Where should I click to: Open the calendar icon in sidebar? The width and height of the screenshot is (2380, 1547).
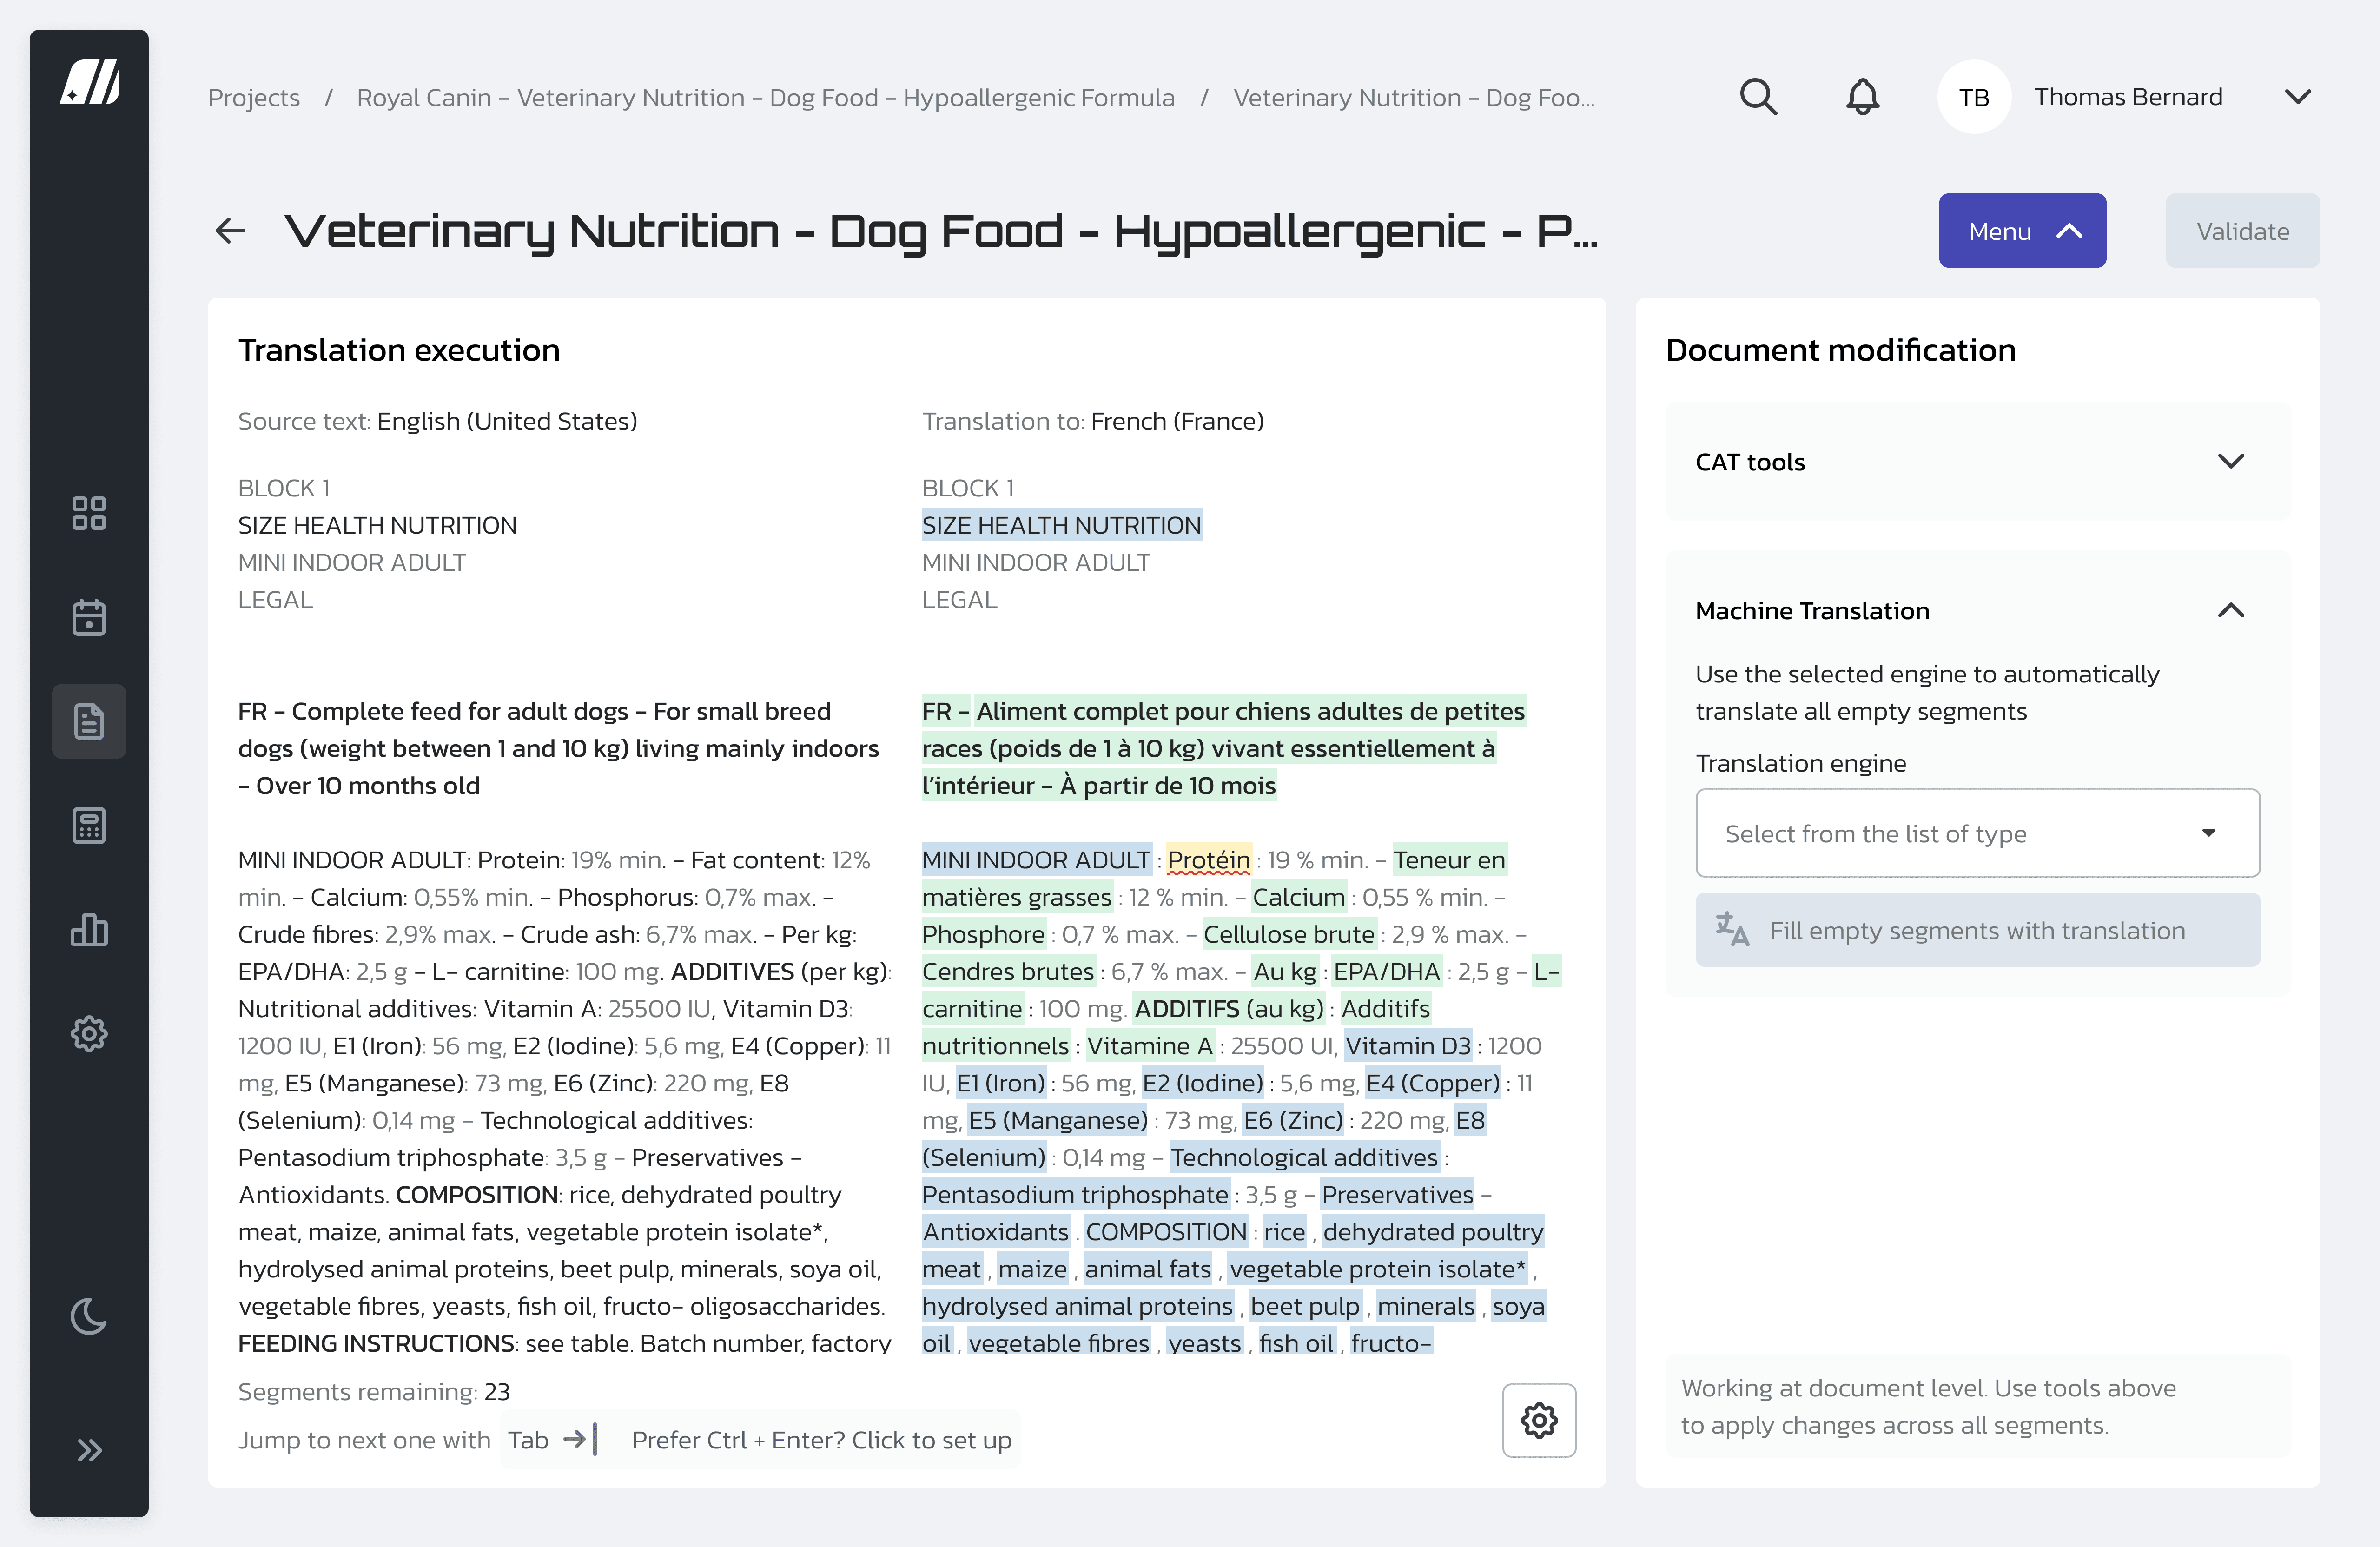[89, 617]
